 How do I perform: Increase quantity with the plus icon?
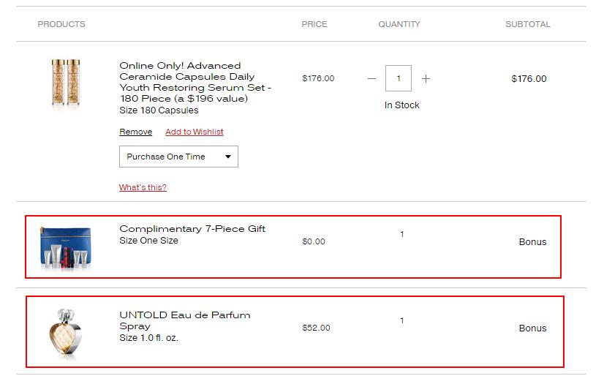[426, 78]
